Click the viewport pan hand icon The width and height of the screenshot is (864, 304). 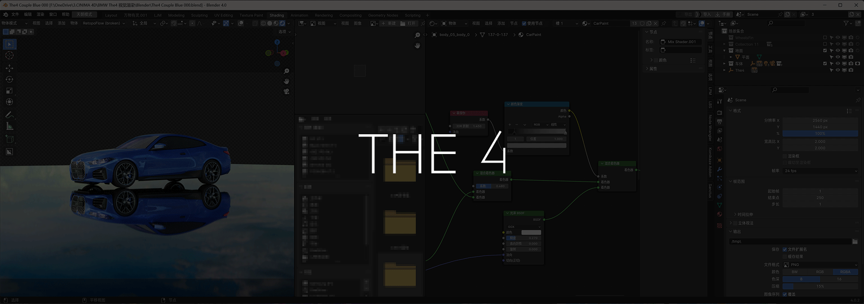286,81
